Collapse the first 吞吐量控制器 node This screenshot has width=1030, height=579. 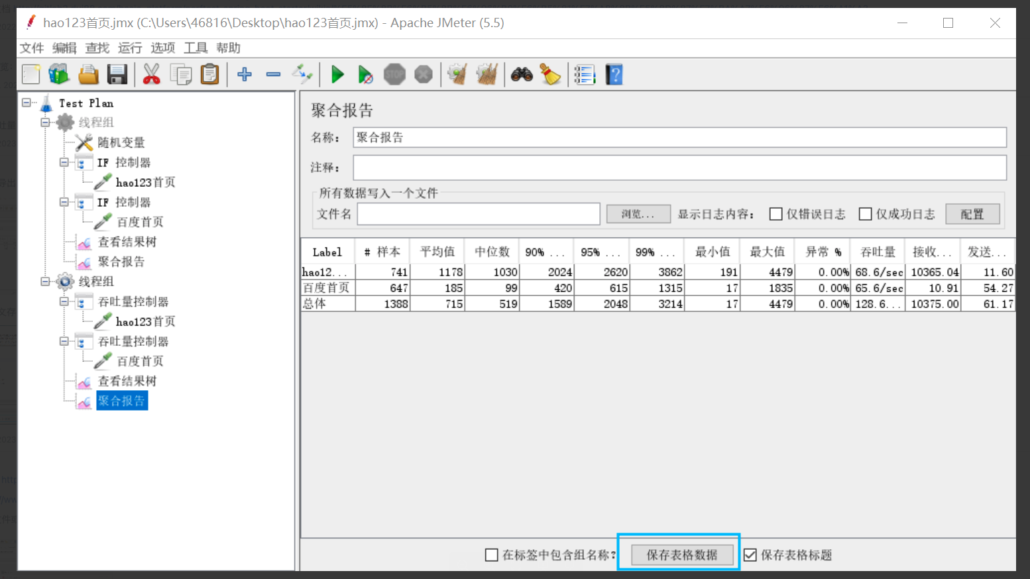pyautogui.click(x=64, y=301)
